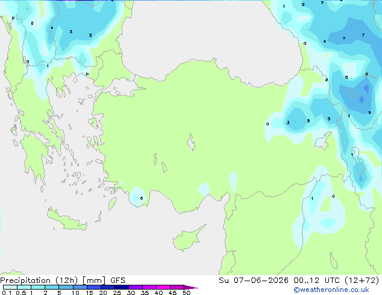Click the 25–30 mm navy legend swatch
Image resolution: width=382 pixels, height=295 pixels.
coord(122,287)
